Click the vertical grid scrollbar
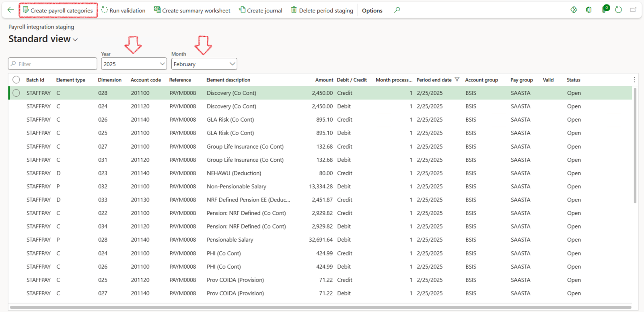The width and height of the screenshot is (644, 312). tap(635, 145)
